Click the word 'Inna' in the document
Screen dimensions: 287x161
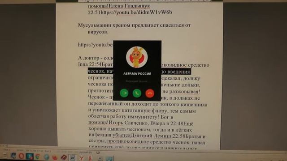pyautogui.click(x=83, y=64)
